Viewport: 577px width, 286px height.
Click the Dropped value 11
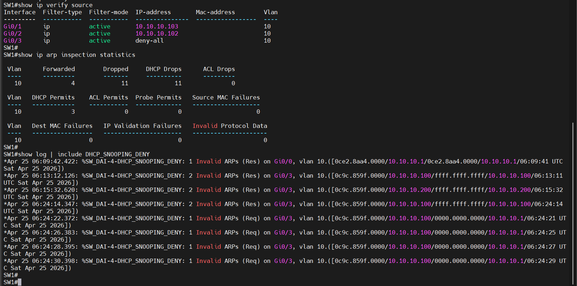[125, 83]
